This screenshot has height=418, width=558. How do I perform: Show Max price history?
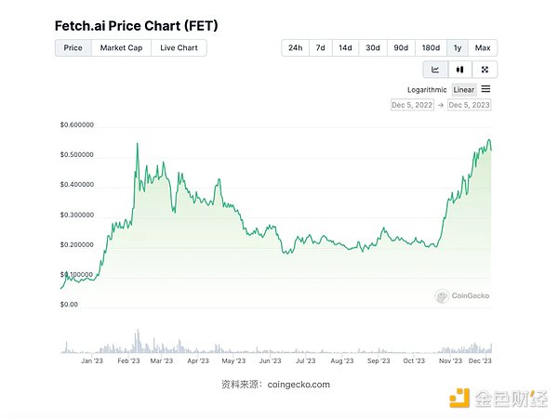point(483,47)
